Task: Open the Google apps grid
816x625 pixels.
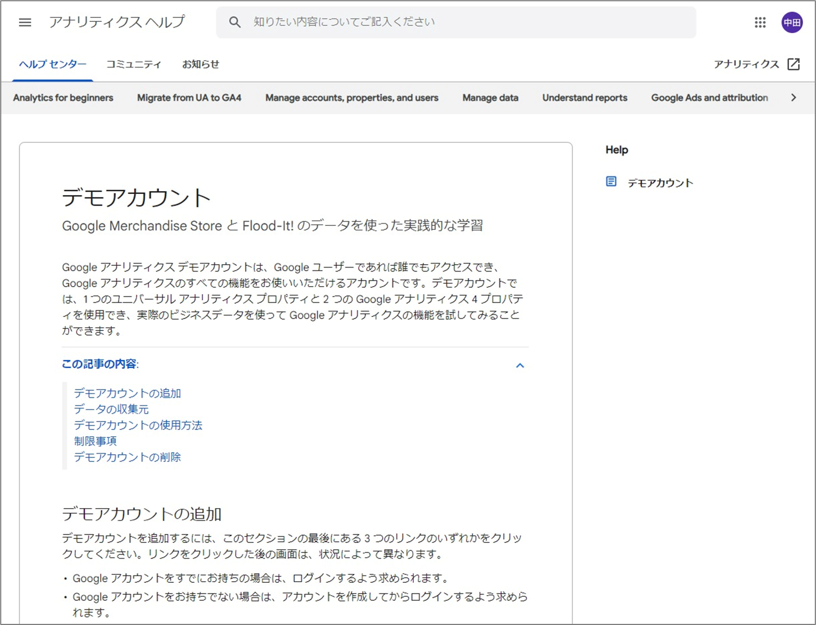Action: [760, 22]
